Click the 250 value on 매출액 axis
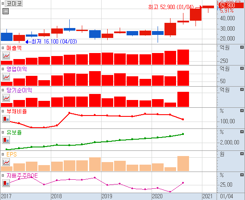The width and height of the screenshot is (245, 200). click(224, 61)
